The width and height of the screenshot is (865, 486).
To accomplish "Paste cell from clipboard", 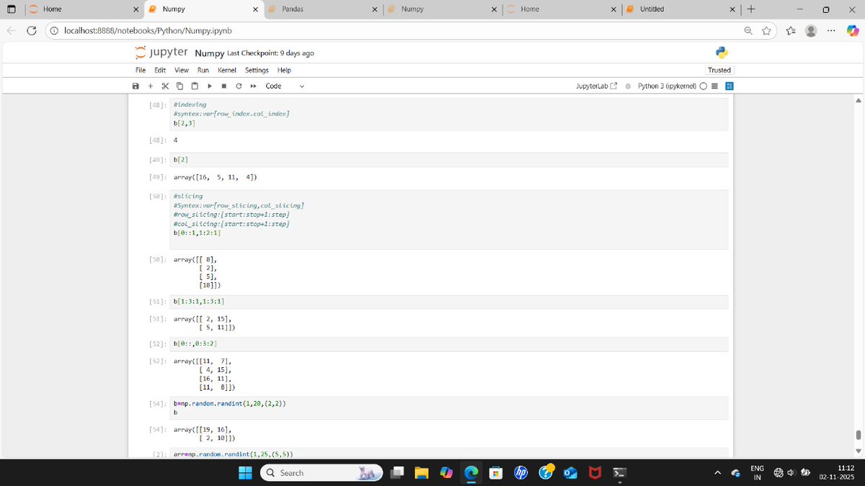I will click(195, 86).
